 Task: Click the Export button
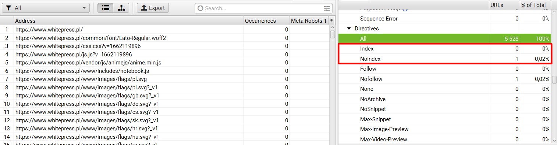coord(153,8)
